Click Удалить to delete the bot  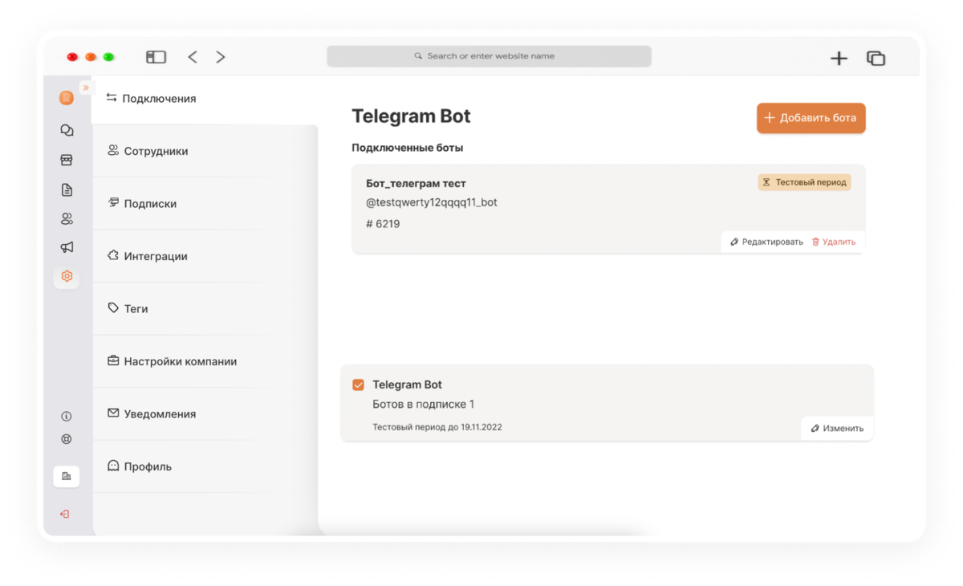point(834,242)
